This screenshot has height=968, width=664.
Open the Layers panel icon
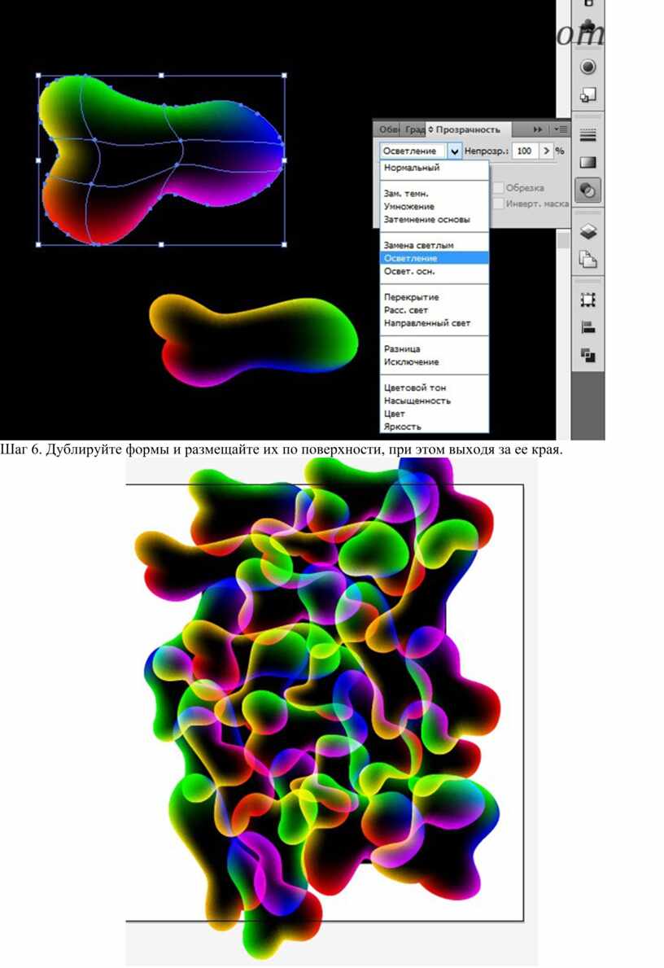(x=588, y=232)
